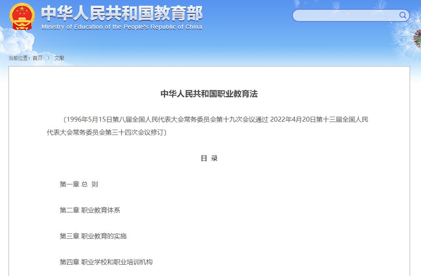Click the 中华人民共和国职业教育法 heading
This screenshot has height=276, width=421.
(x=209, y=94)
